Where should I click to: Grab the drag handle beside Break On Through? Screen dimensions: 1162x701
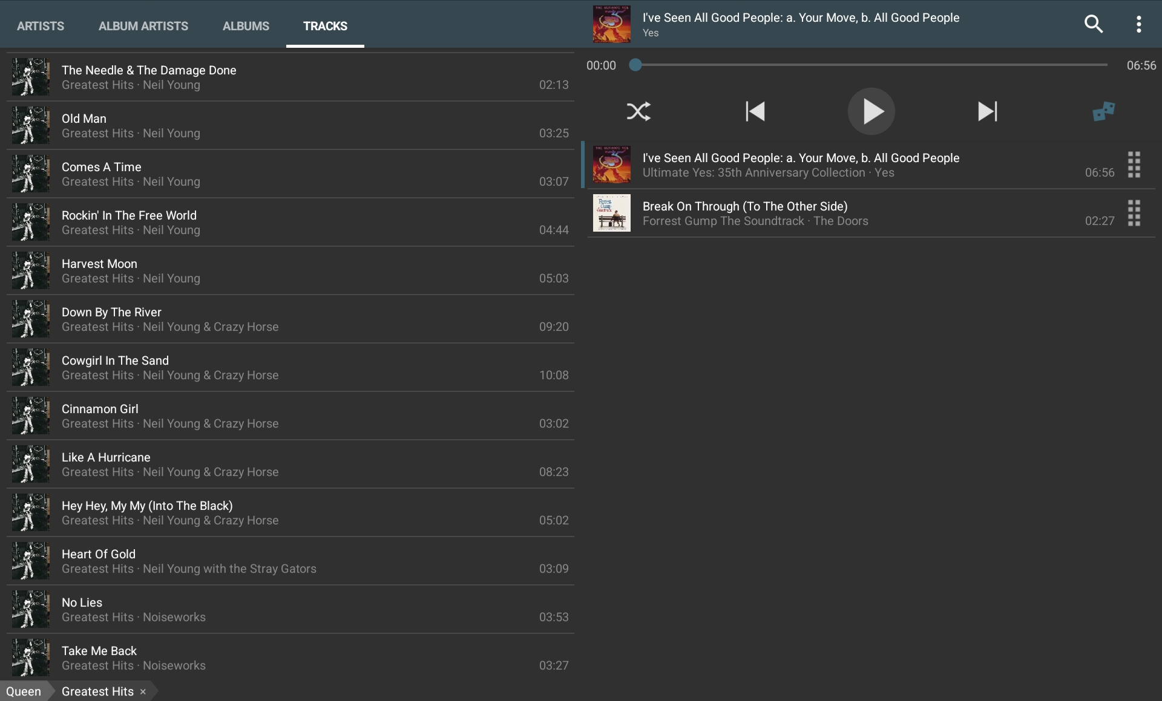coord(1133,213)
